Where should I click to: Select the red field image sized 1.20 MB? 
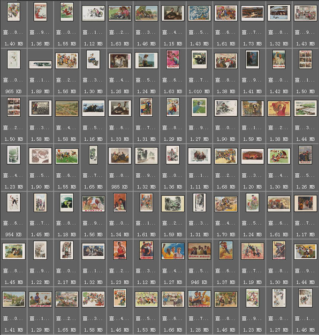tap(252, 156)
